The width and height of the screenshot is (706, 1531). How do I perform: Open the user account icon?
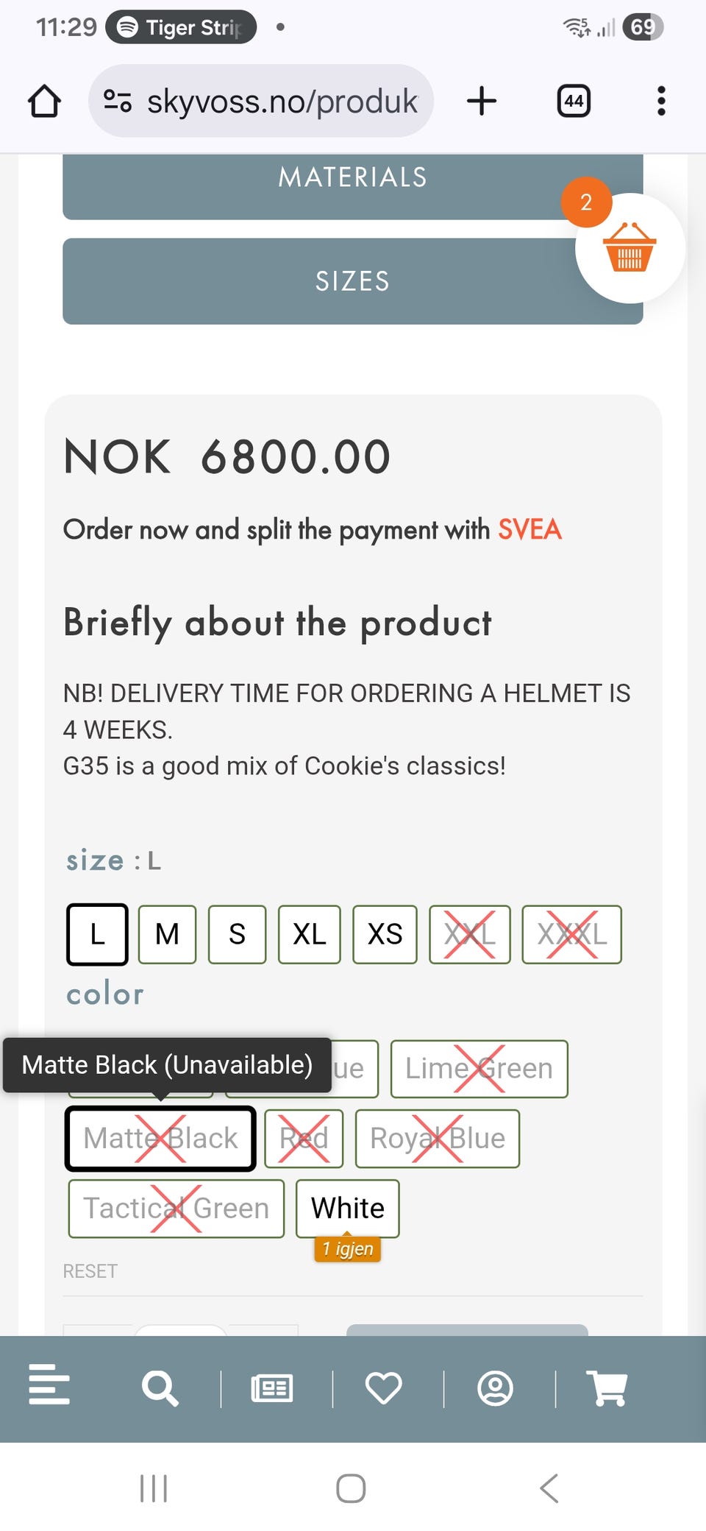pos(496,1388)
